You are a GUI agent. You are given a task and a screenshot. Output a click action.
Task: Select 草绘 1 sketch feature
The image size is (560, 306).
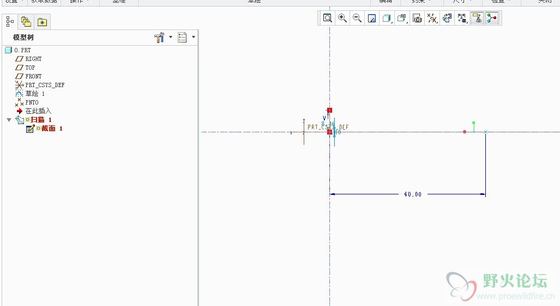click(x=30, y=94)
